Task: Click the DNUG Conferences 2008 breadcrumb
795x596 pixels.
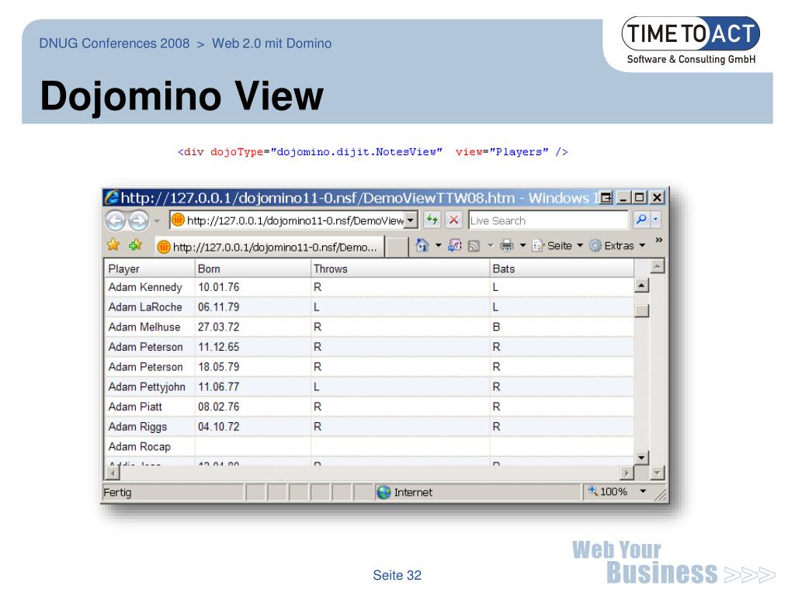Action: coord(115,43)
